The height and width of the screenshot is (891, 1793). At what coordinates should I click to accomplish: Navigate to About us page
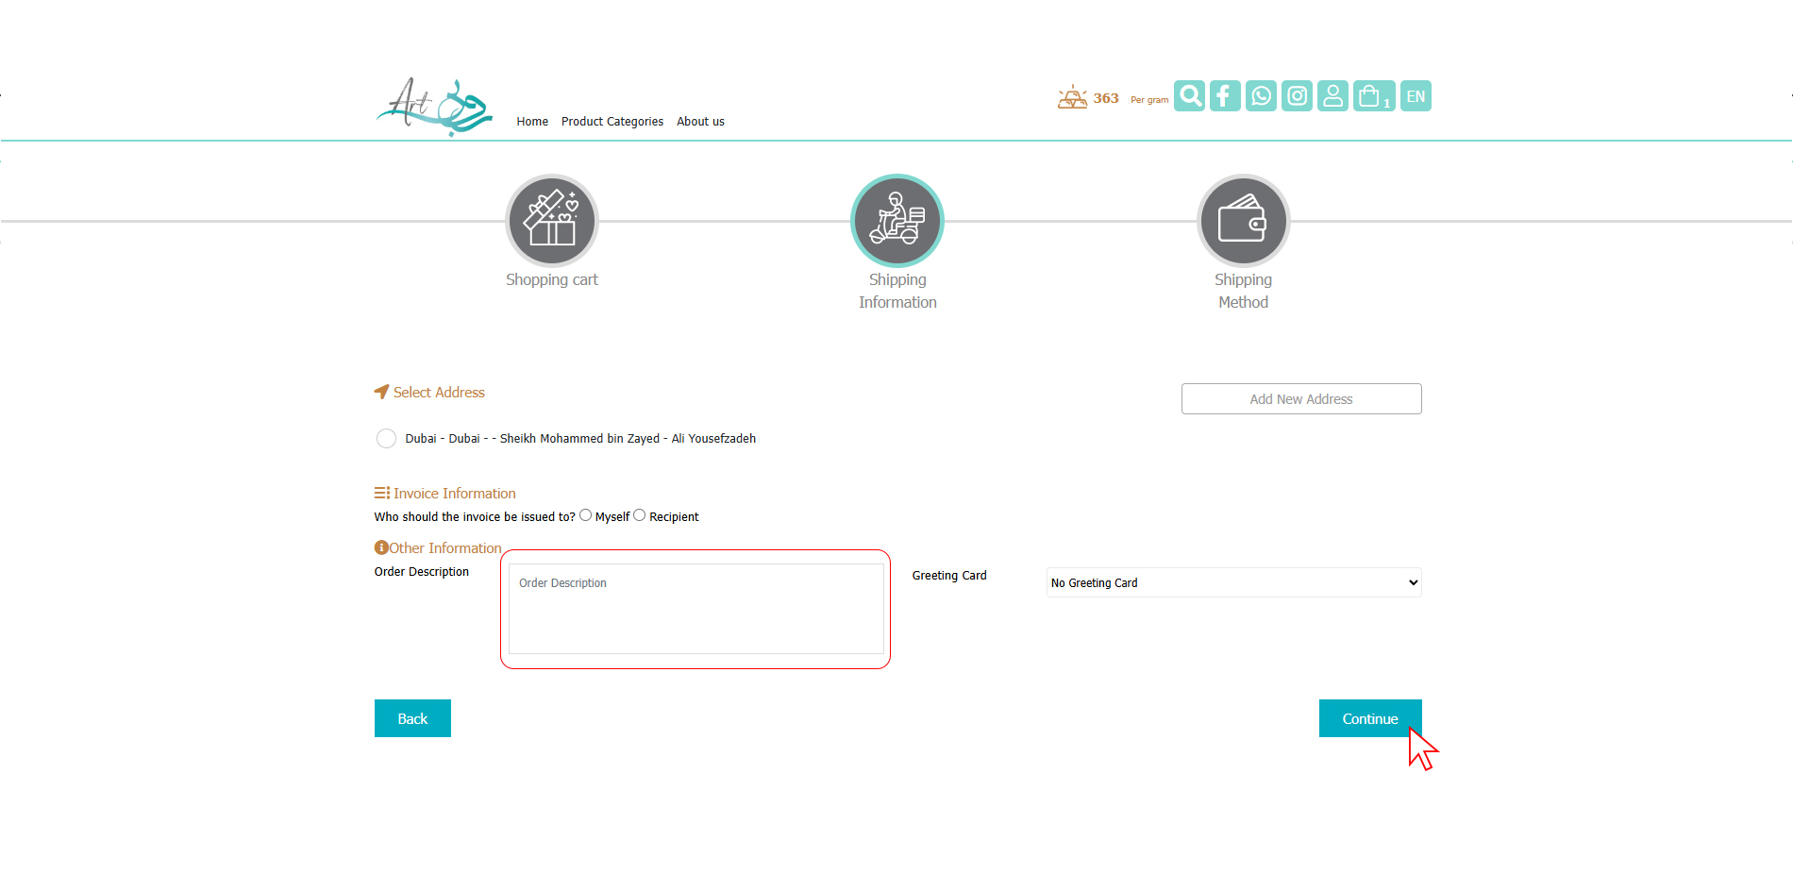click(700, 122)
